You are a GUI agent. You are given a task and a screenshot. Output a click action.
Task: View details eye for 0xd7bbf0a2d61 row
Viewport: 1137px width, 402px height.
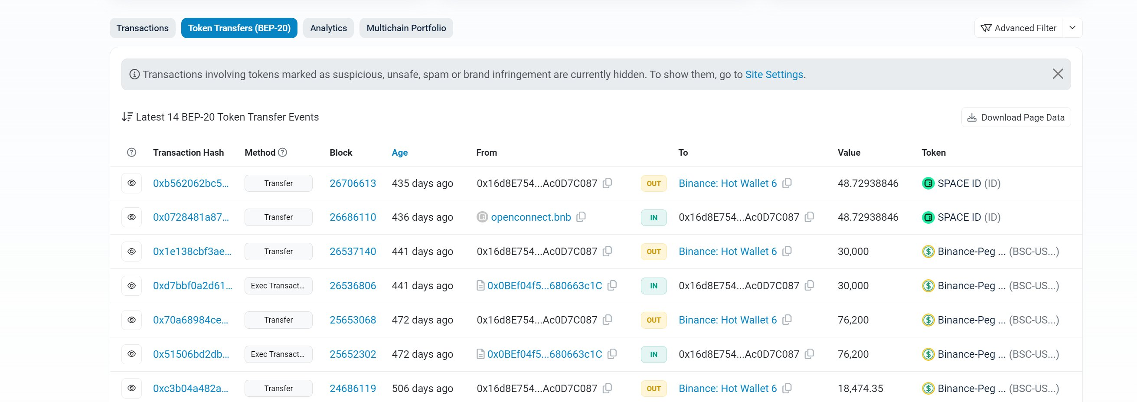pyautogui.click(x=131, y=285)
